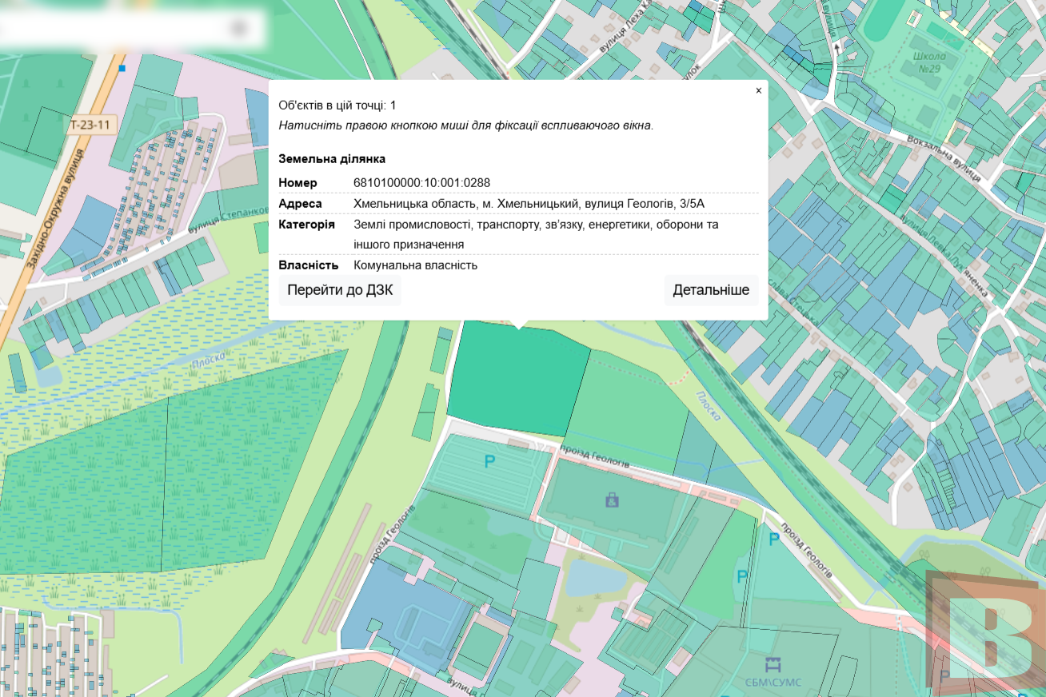The image size is (1046, 697).
Task: Open more details via 'Детальніше' button
Action: tap(710, 290)
